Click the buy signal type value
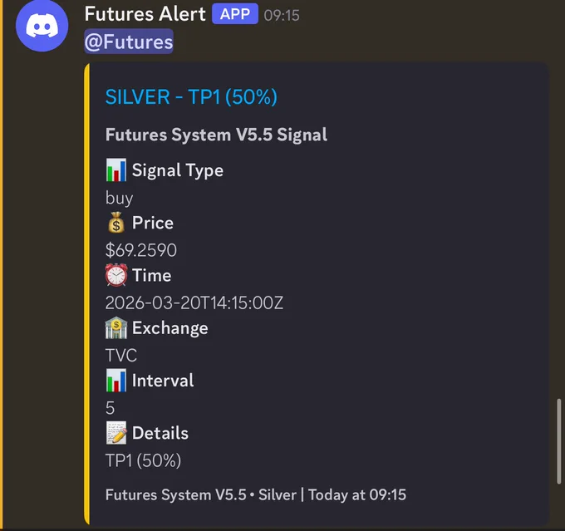Screen dimensions: 565x531 pos(120,198)
